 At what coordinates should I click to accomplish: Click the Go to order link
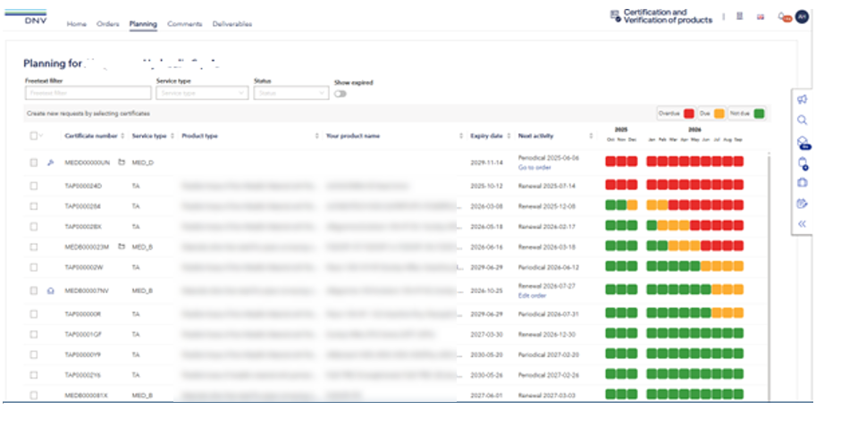(534, 168)
